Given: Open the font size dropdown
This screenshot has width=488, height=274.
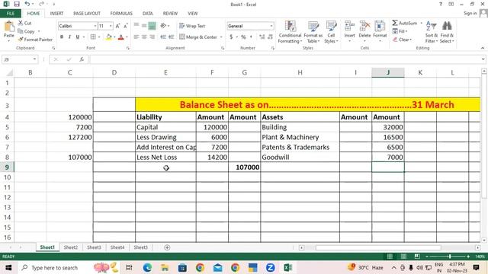Looking at the screenshot, I should click(111, 26).
